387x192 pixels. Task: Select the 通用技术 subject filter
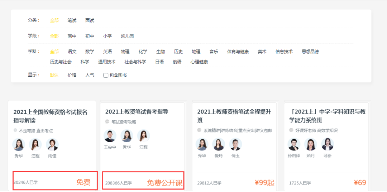[107, 62]
